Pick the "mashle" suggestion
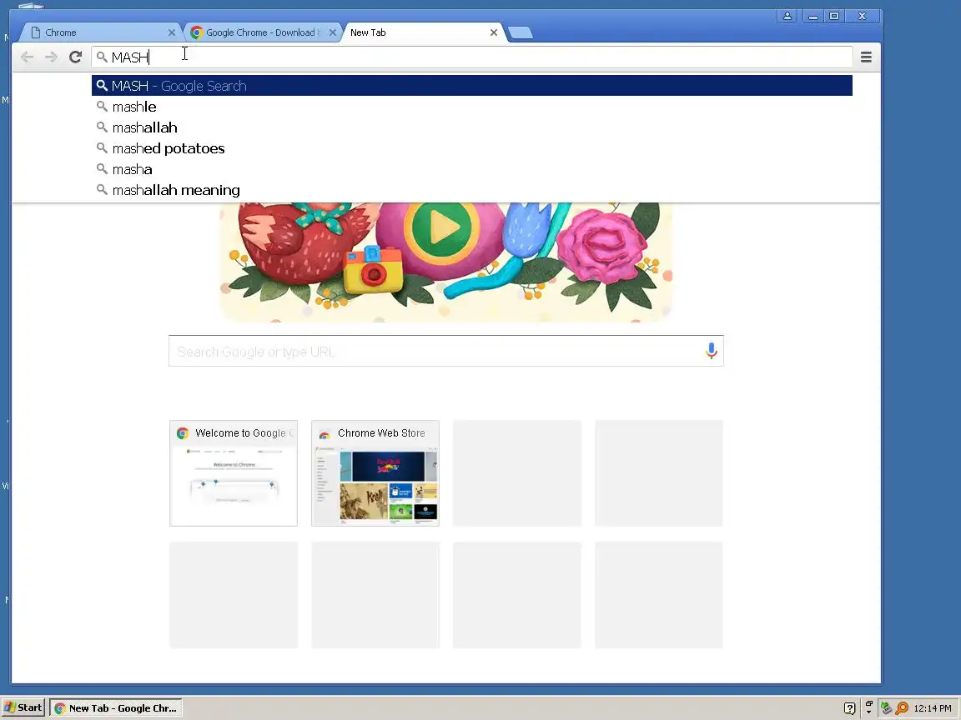Screen dimensions: 961x720 pyautogui.click(x=472, y=107)
